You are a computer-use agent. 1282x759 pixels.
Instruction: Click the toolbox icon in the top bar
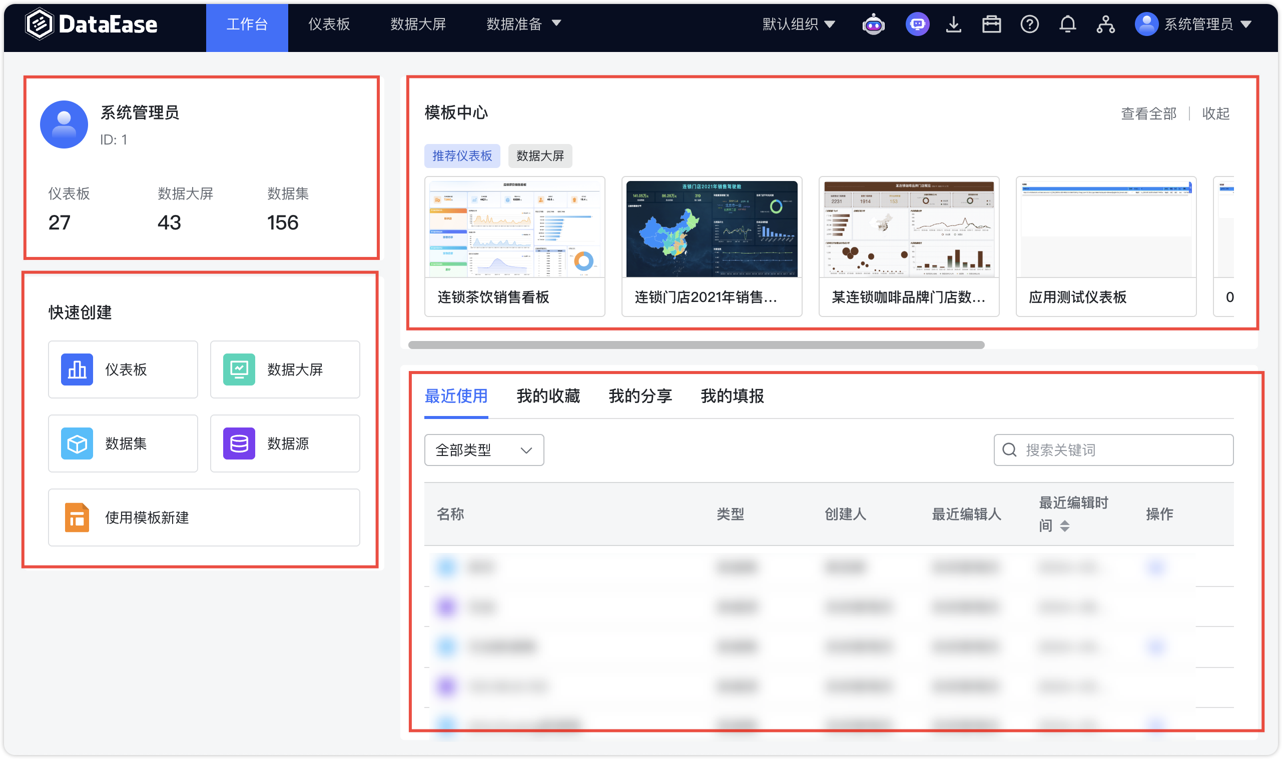[991, 23]
